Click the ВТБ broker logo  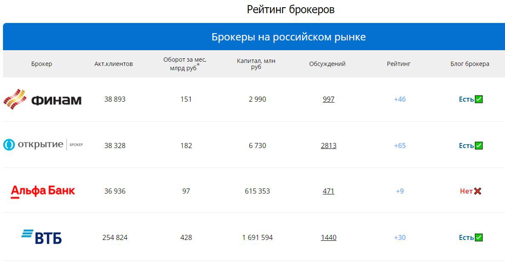tap(43, 237)
